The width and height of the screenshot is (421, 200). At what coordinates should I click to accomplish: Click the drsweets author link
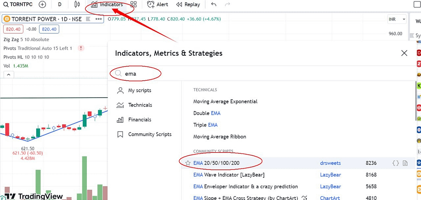point(330,163)
